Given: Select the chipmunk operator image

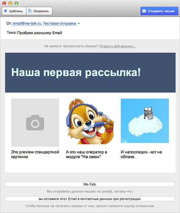Looking at the screenshot, I should click(90, 122).
